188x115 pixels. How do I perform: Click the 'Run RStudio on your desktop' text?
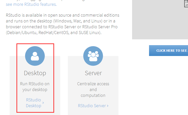click(x=35, y=87)
